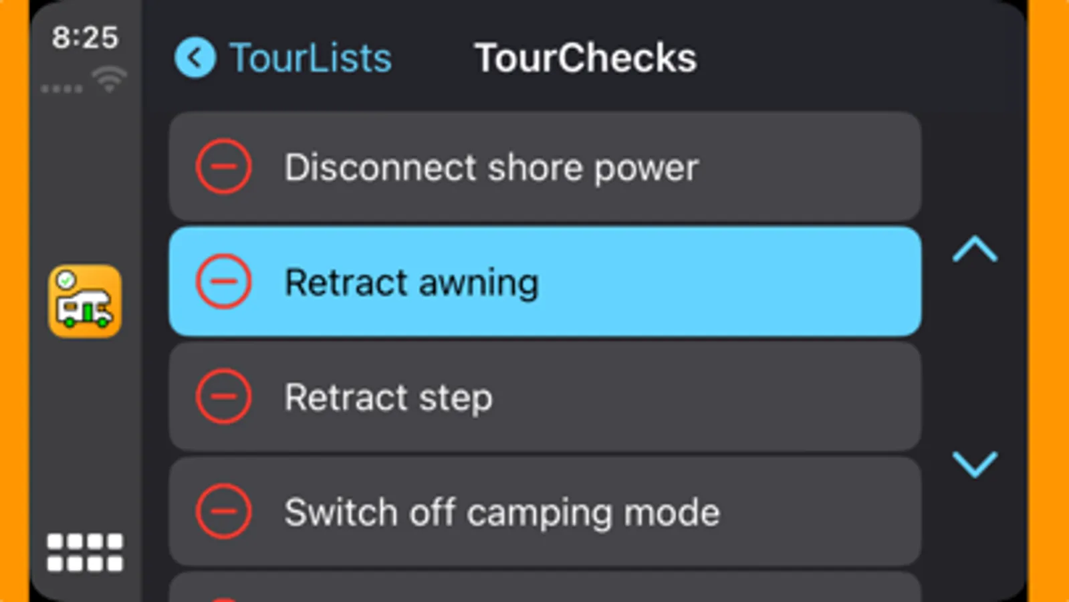
Task: Toggle the Switch off camping mode circle
Action: (x=224, y=512)
